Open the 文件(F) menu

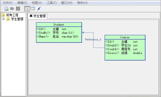click(8, 3)
